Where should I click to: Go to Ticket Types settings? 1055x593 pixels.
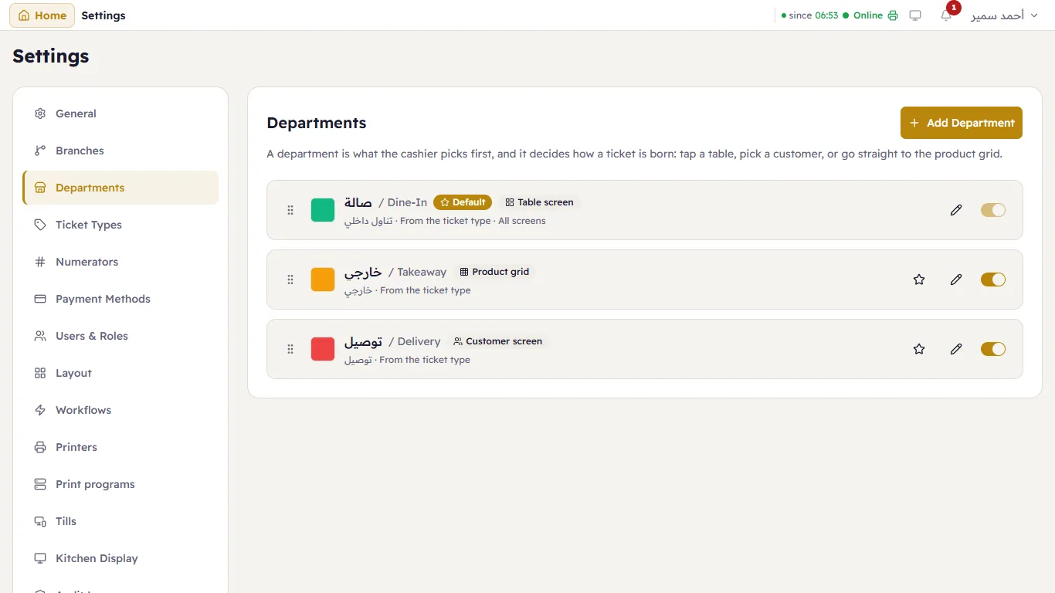120,225
